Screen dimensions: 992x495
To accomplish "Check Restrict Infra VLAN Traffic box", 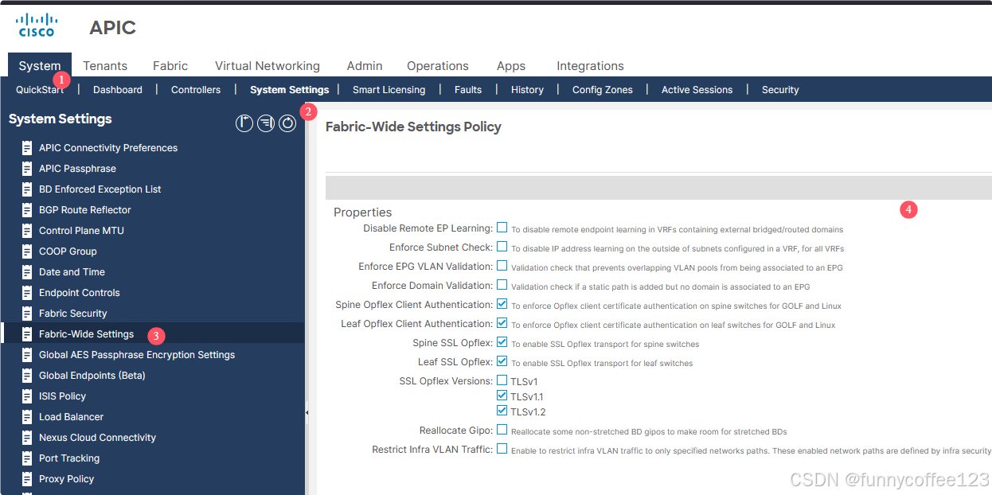I will tap(502, 449).
